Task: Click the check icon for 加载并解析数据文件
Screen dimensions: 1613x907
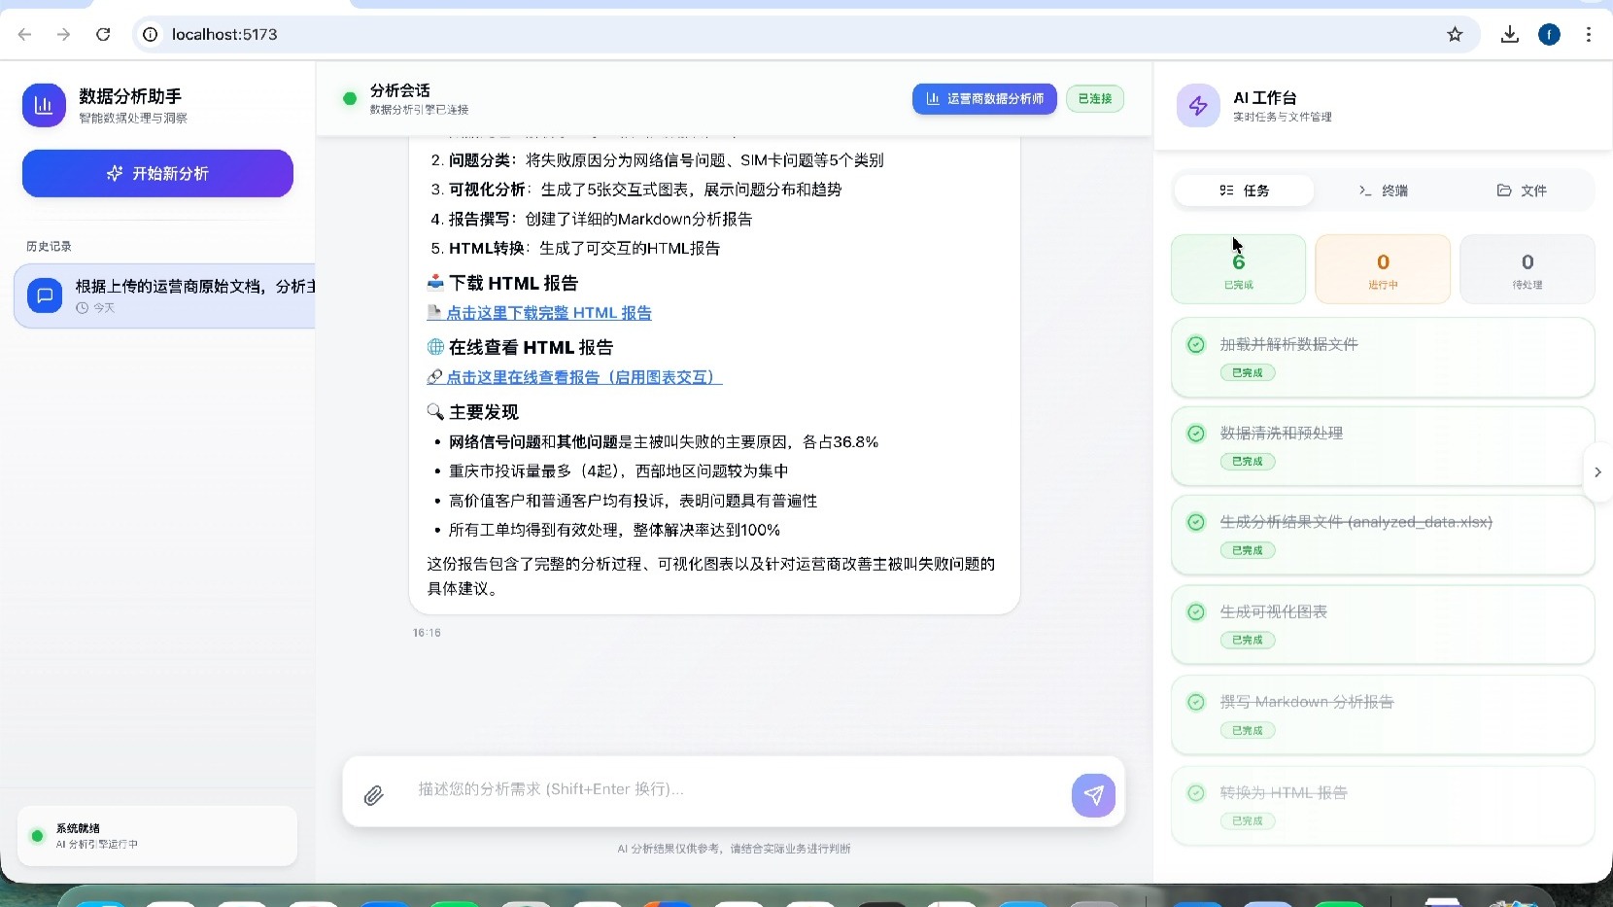Action: tap(1196, 344)
